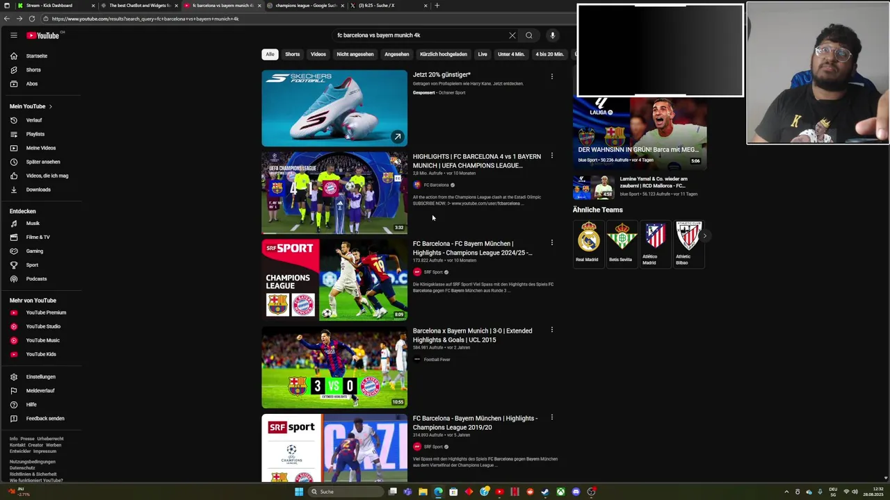Open the Athletic Bilbao team card
This screenshot has height=500, width=890.
688,244
